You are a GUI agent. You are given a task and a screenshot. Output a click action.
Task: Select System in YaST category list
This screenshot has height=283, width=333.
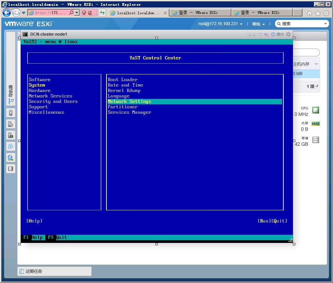(x=37, y=85)
